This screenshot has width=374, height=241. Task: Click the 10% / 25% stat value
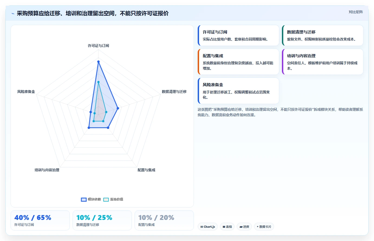tap(94, 217)
